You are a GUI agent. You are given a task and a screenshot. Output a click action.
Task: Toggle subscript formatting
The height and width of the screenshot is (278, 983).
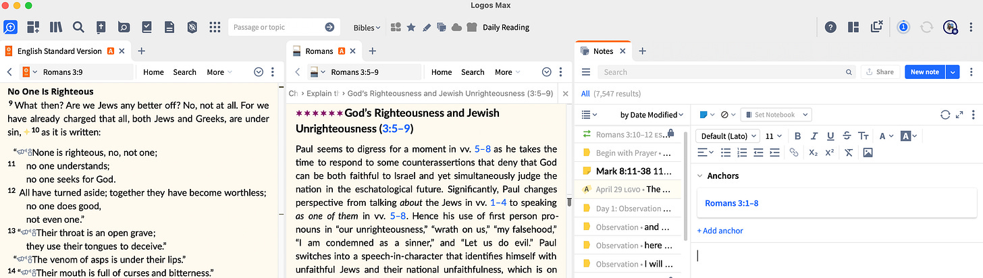814,152
